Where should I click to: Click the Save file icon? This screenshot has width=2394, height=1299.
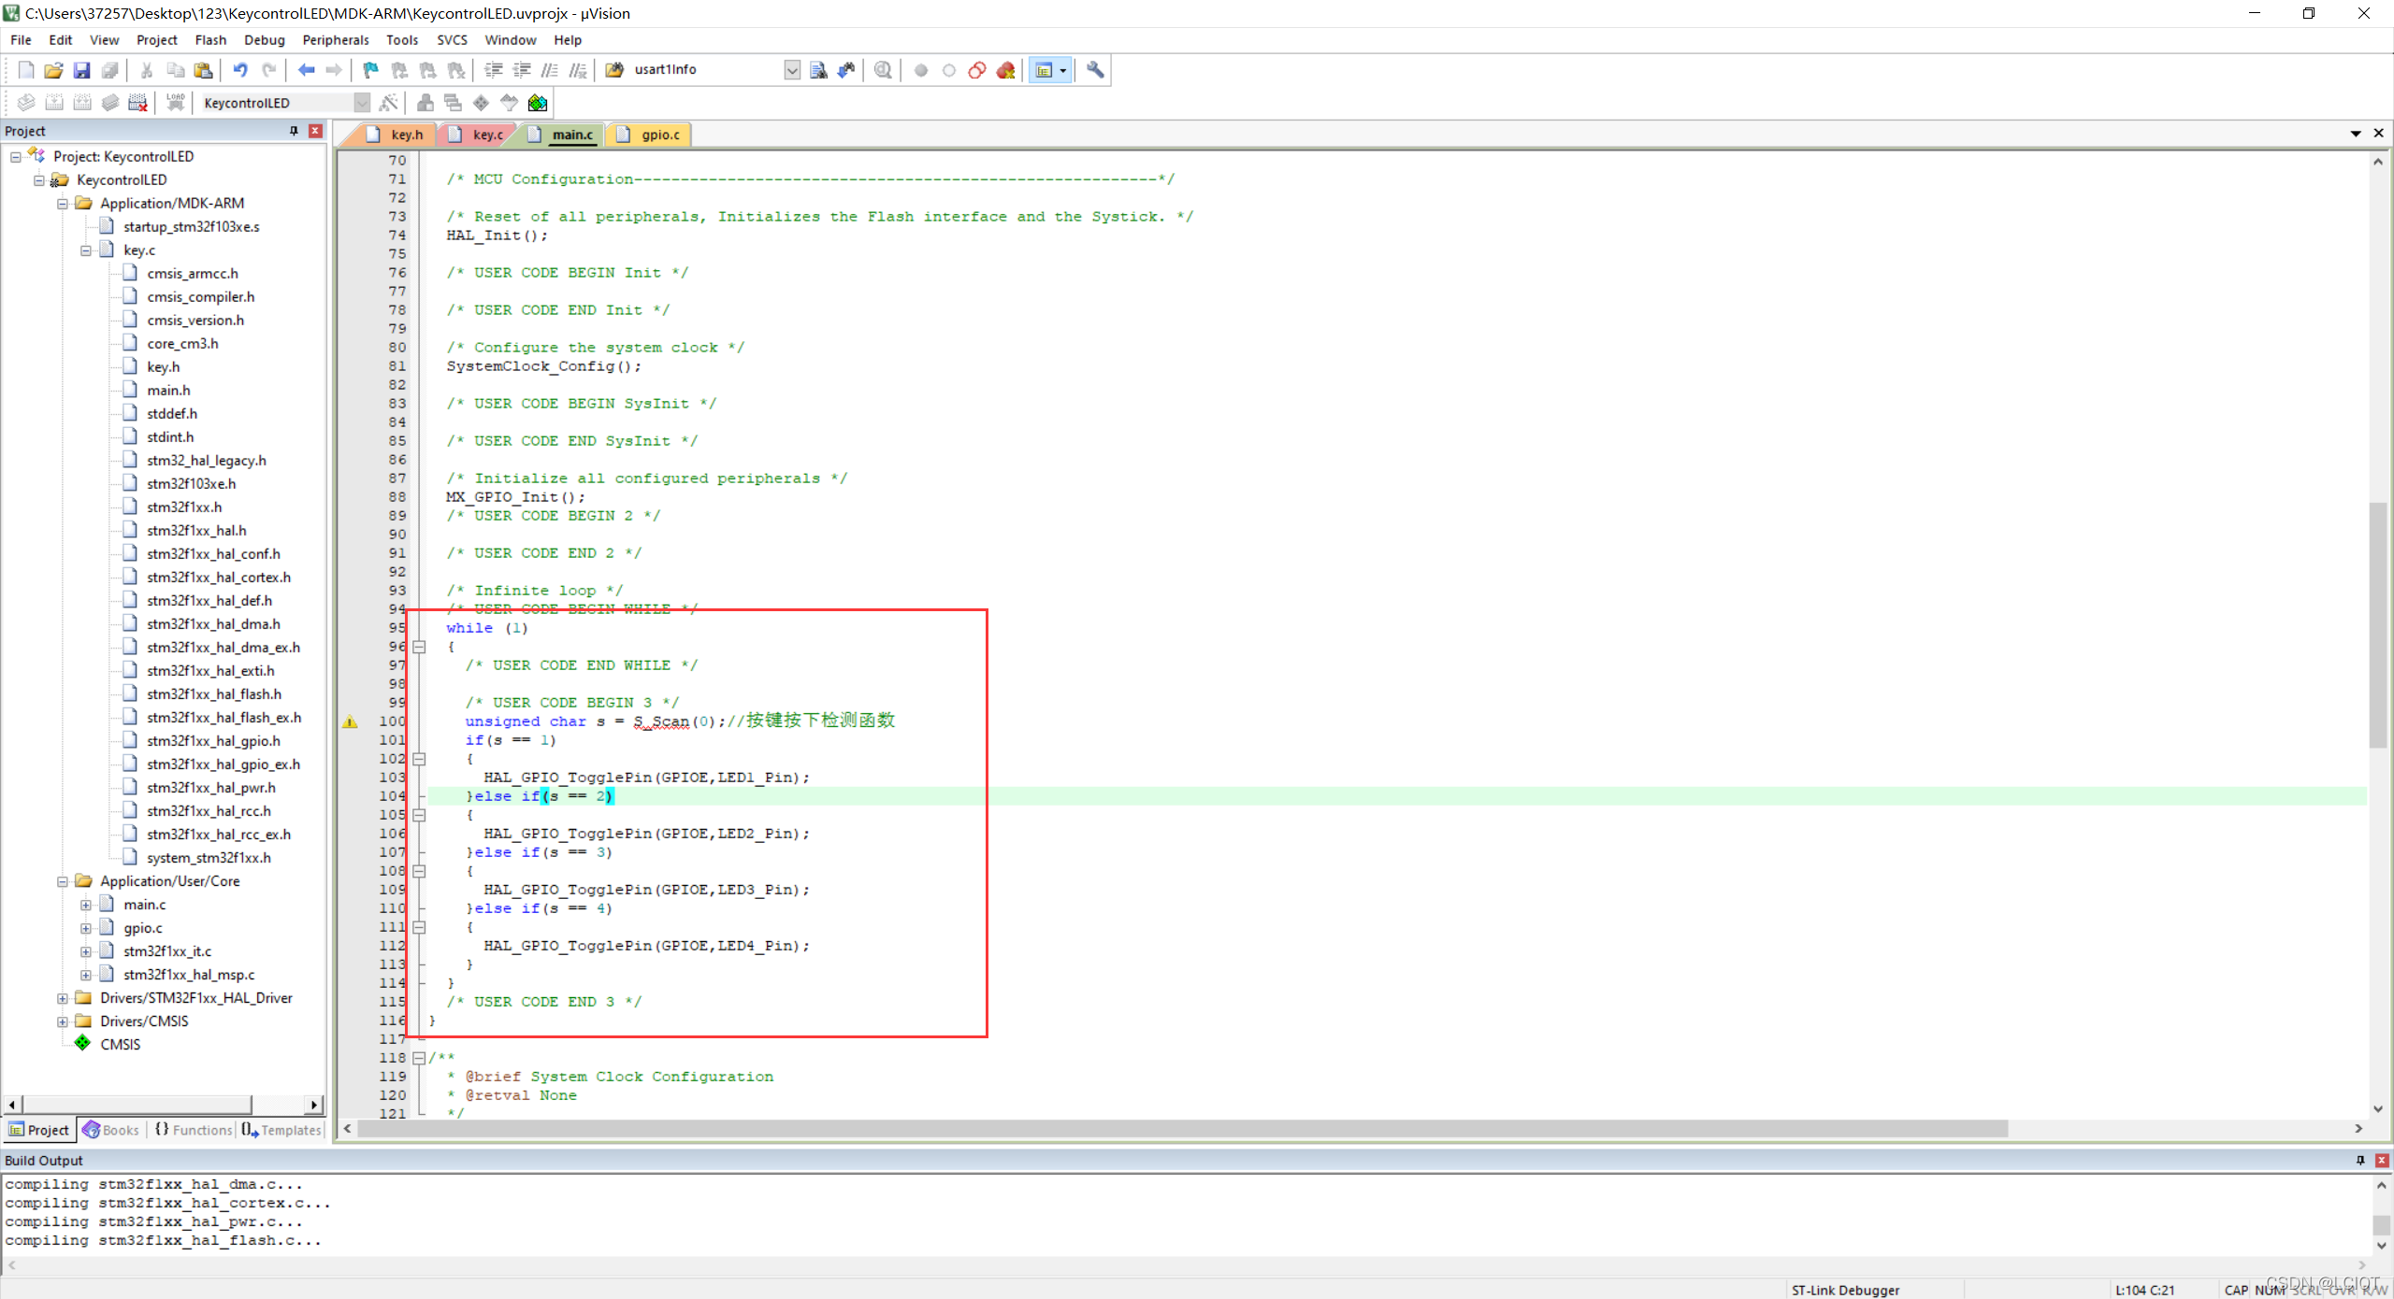[x=81, y=70]
